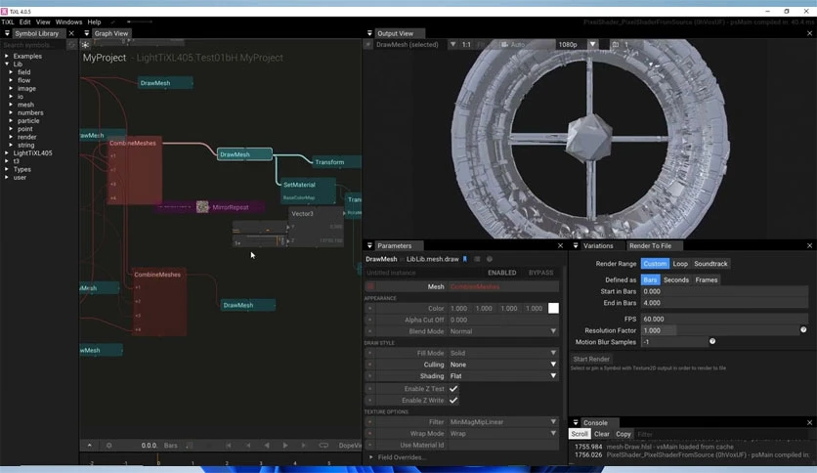Open the Help menu
Screen dimensions: 817x473
click(x=95, y=21)
